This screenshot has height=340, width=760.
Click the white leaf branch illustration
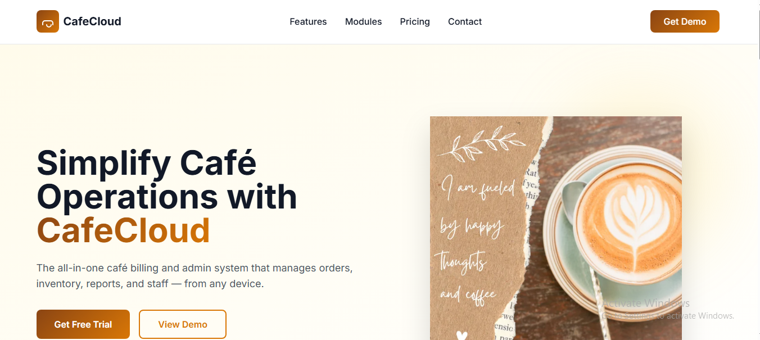tap(478, 143)
